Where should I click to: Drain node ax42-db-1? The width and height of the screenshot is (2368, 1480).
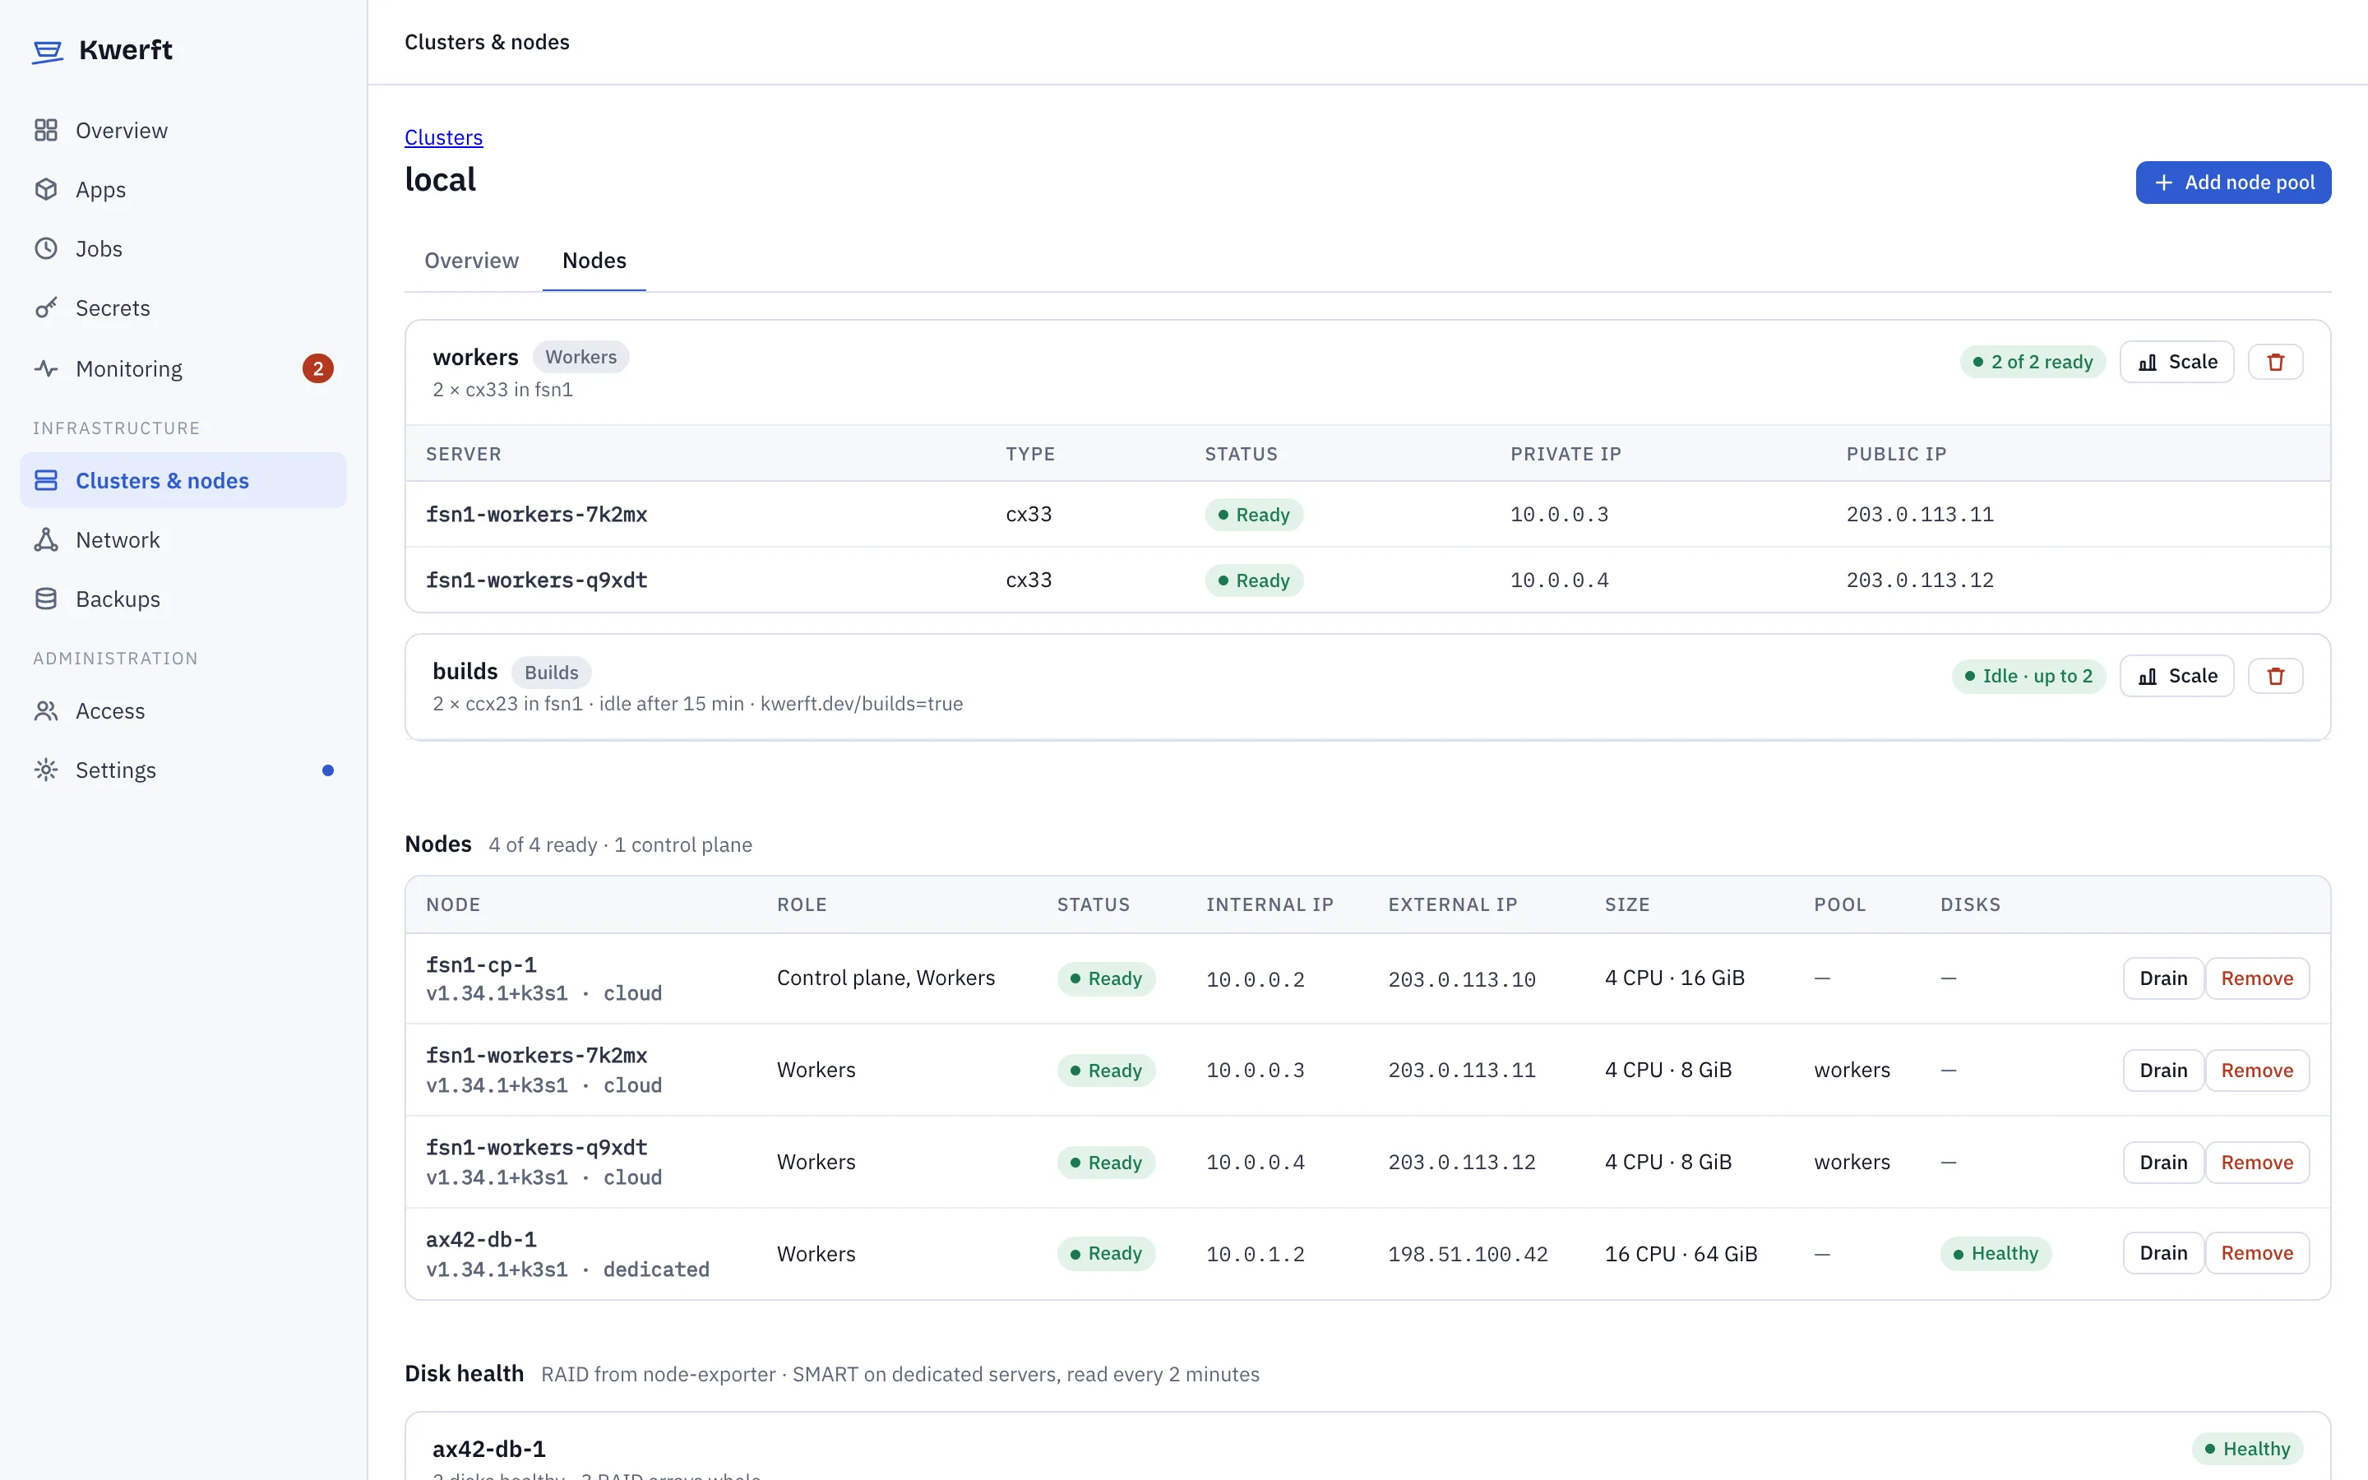[x=2162, y=1253]
